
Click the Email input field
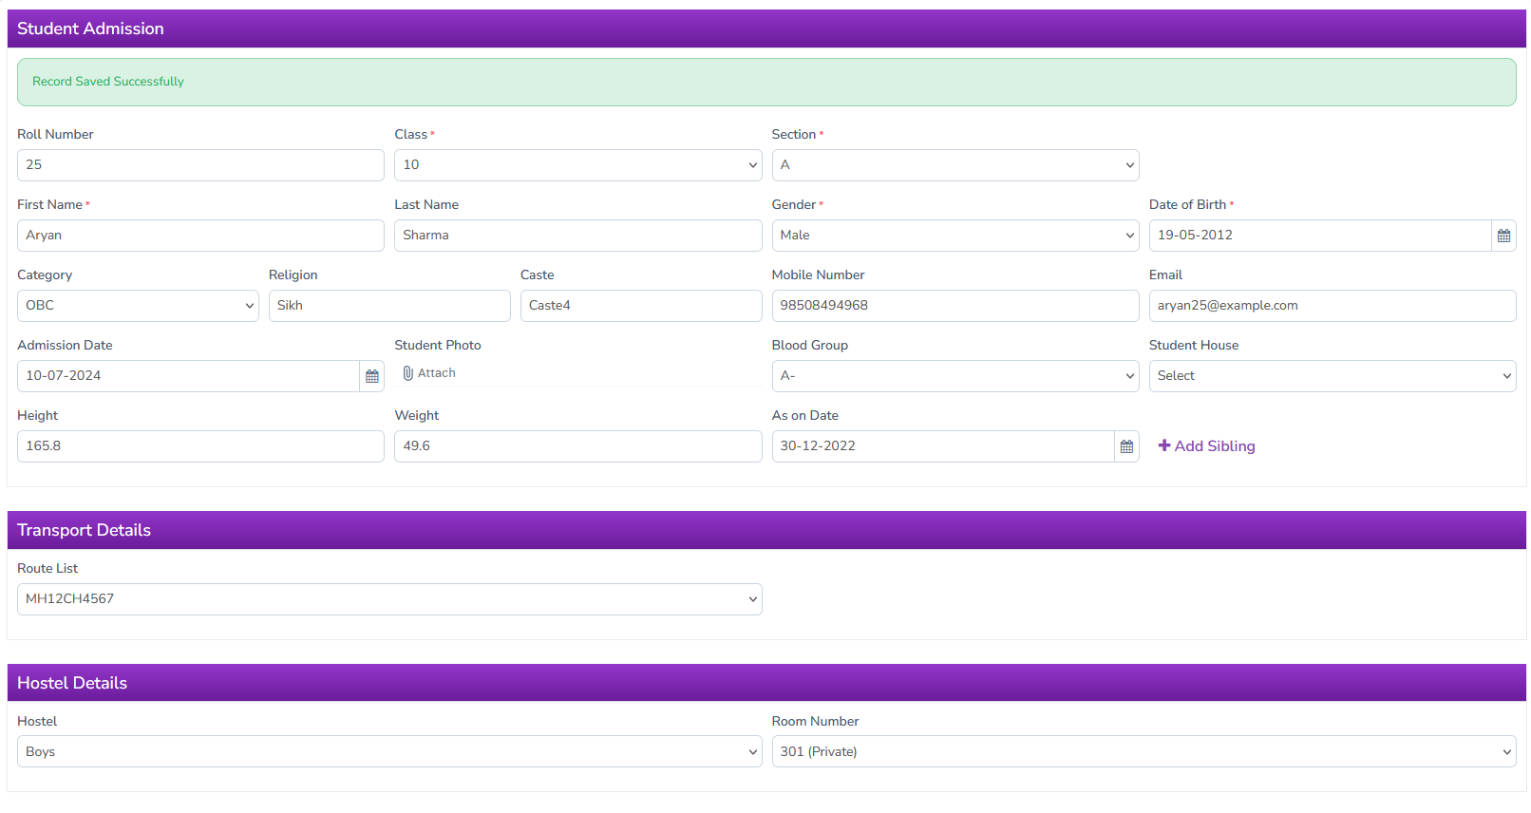[x=1332, y=306]
